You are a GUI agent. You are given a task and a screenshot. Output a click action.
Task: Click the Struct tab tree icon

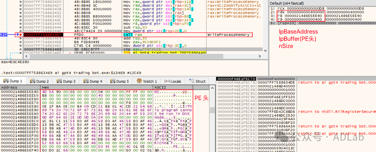[192, 81]
